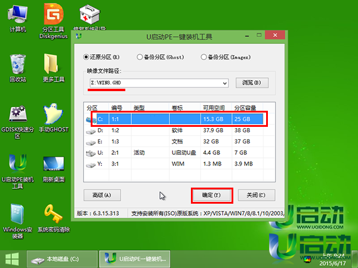Close the U启动PE一键装机工具 window
This screenshot has width=358, height=268.
(275, 35)
